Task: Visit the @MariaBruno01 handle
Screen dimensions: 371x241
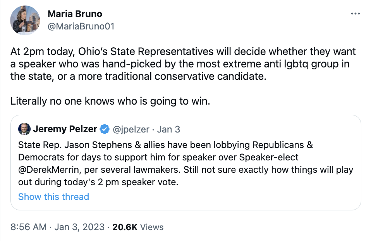Action: (x=81, y=26)
